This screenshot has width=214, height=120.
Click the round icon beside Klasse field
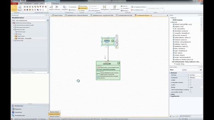click(x=201, y=70)
